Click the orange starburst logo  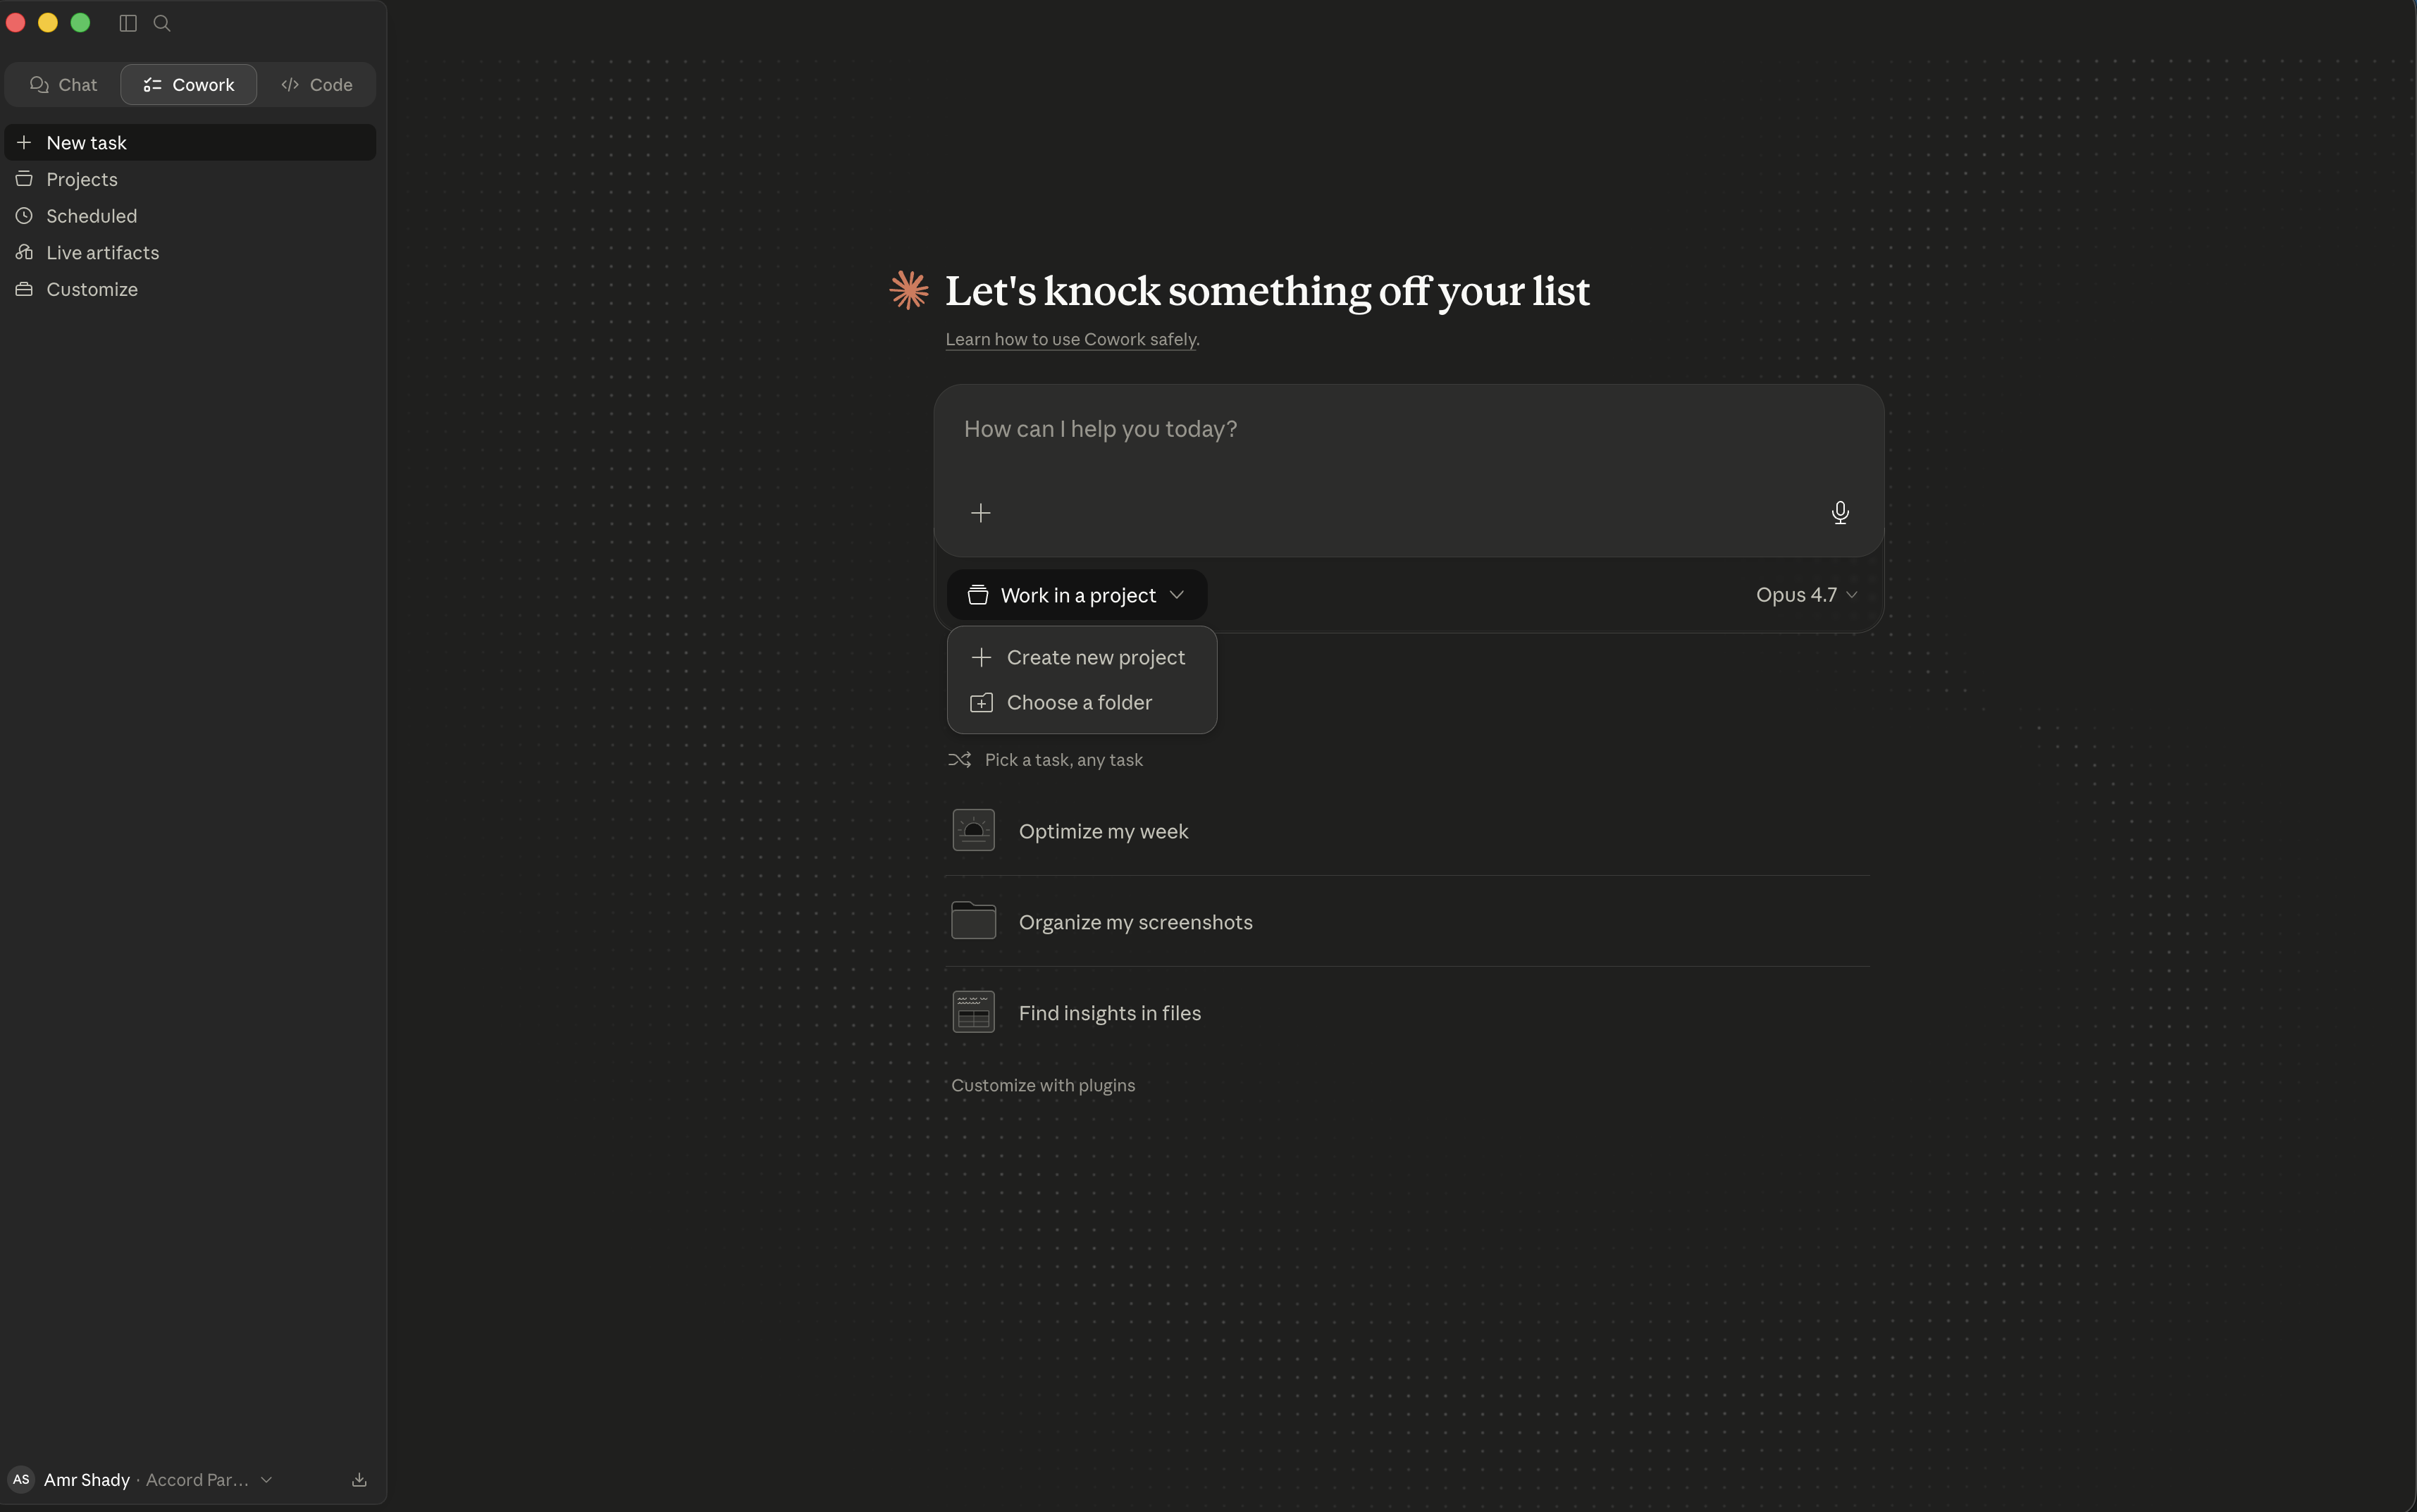[909, 291]
